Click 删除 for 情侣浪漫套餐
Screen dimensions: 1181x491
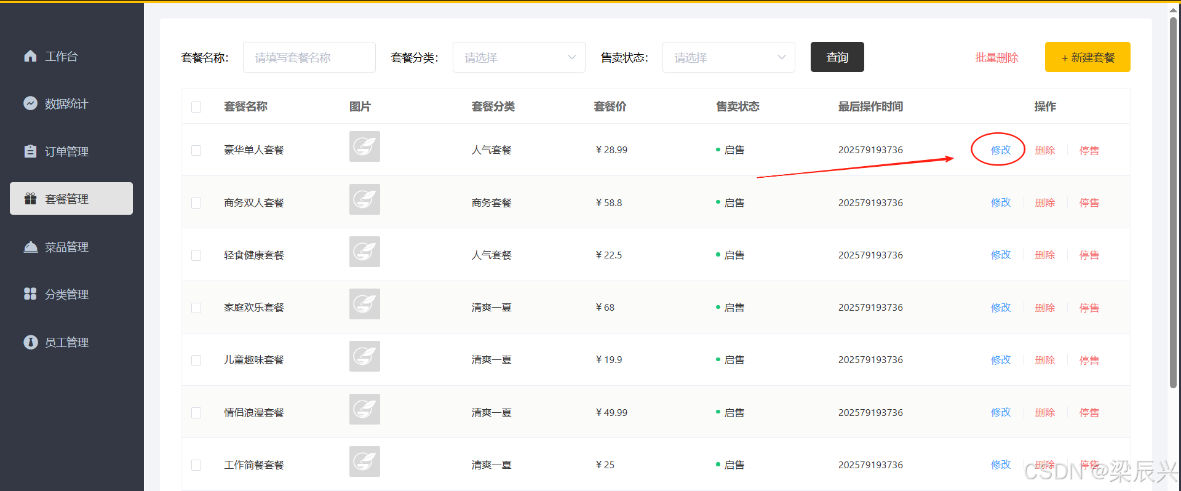(1045, 412)
